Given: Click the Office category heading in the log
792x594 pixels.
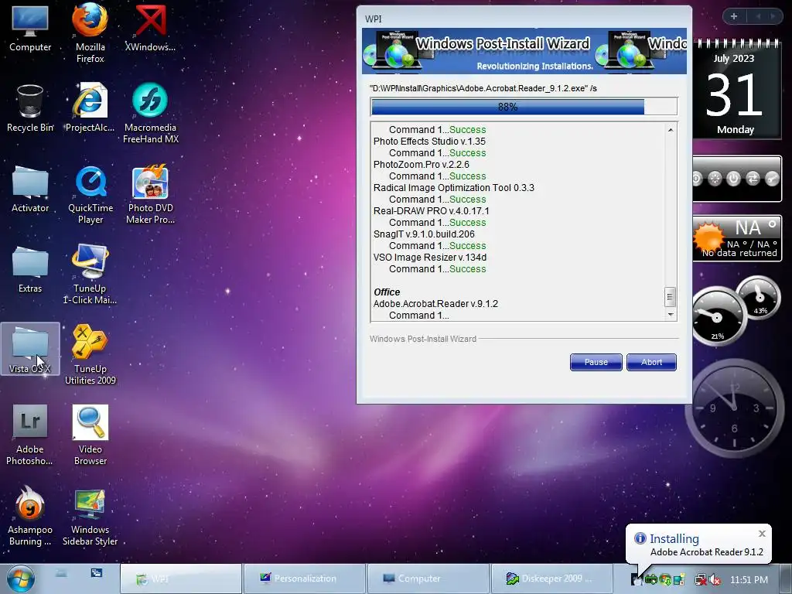Looking at the screenshot, I should coord(387,292).
